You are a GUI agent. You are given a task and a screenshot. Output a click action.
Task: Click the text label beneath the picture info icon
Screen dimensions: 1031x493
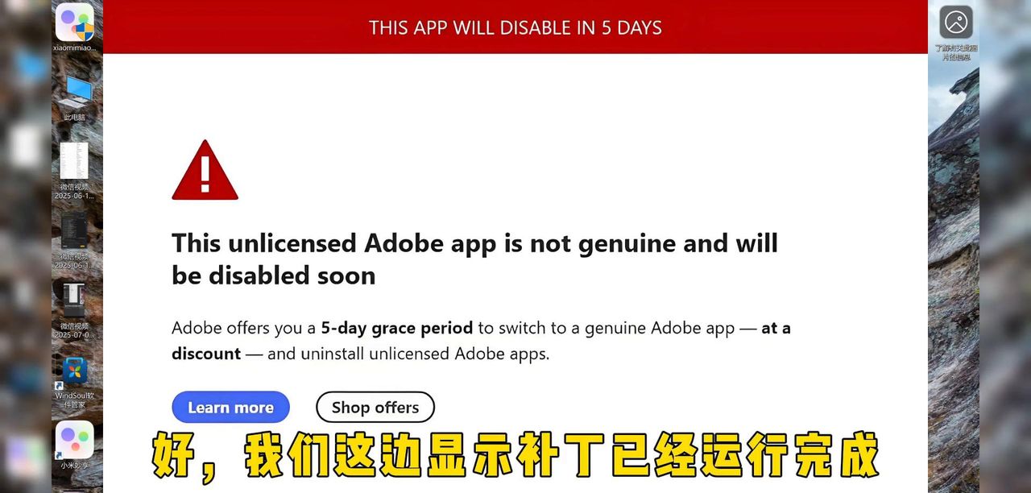(956, 52)
